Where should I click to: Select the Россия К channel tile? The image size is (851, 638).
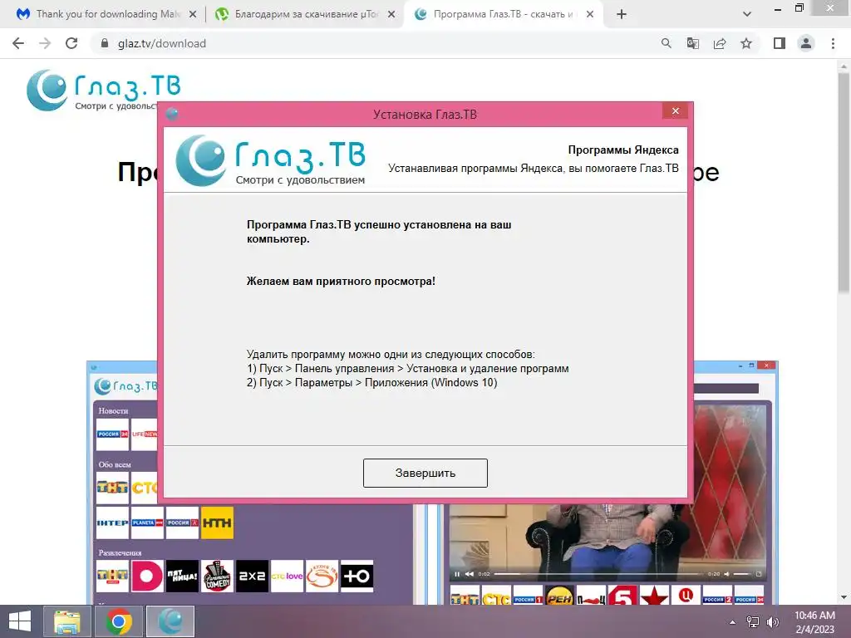coord(182,523)
